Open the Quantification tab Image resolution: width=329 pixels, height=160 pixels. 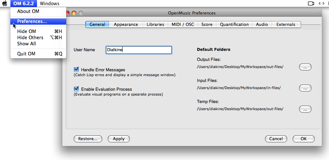tap(234, 25)
